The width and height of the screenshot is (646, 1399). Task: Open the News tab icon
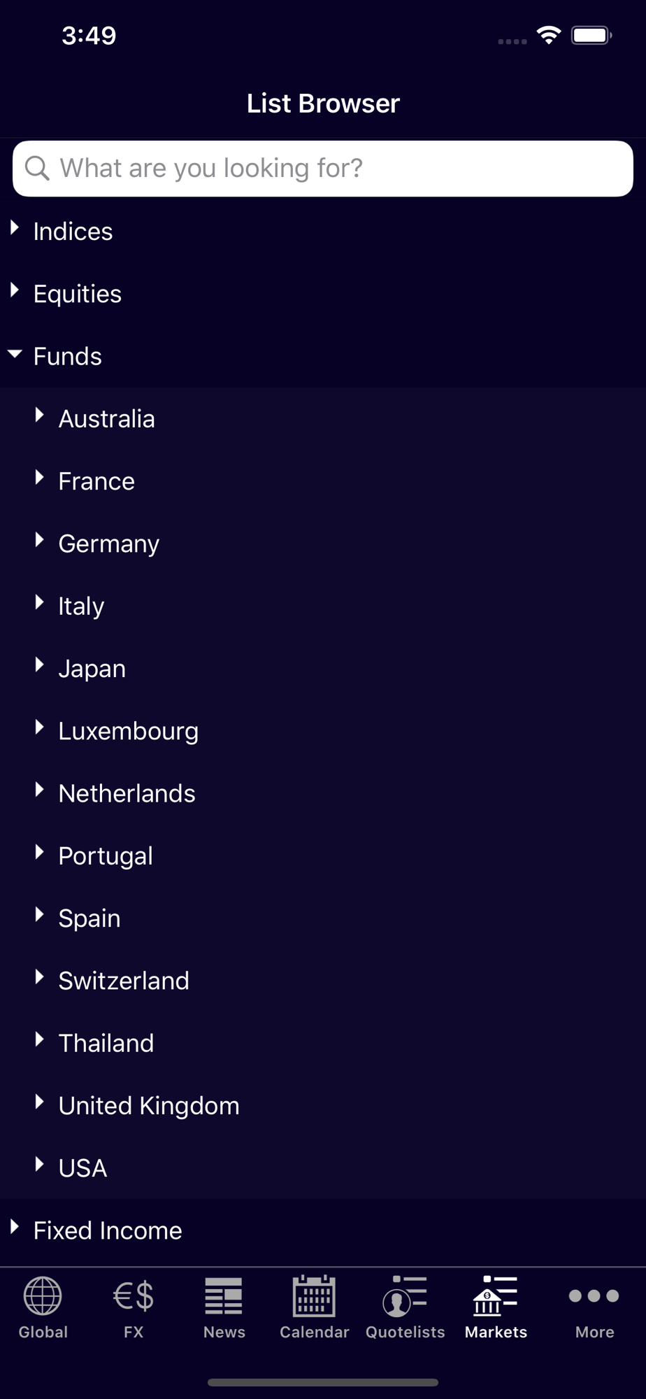pos(224,1296)
